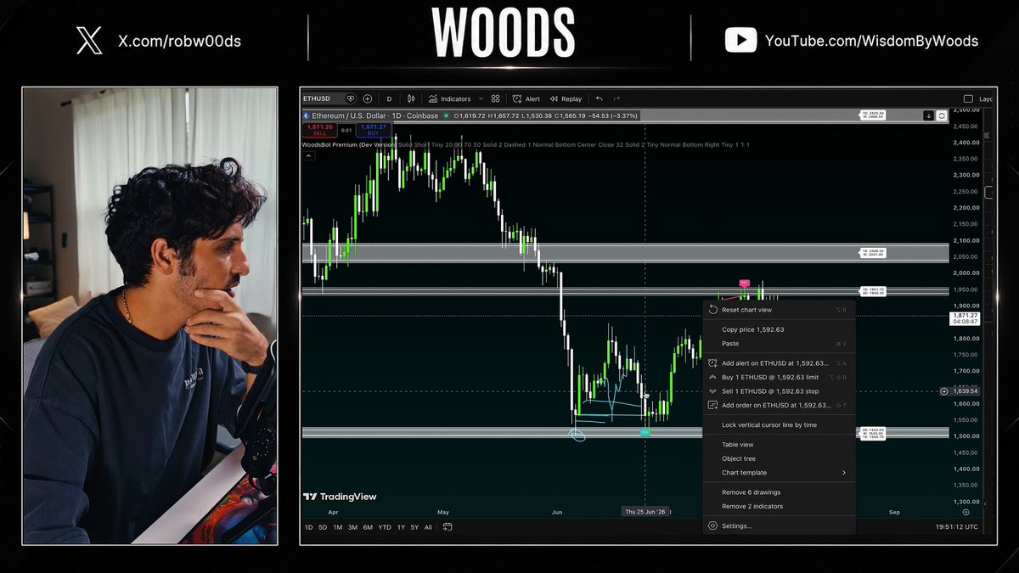Set chart range to 6M
This screenshot has height=573, width=1019.
[368, 527]
